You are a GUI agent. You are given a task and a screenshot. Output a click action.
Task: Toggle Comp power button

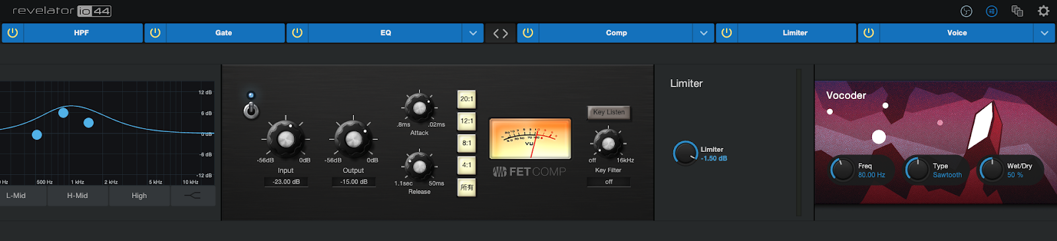(x=528, y=33)
